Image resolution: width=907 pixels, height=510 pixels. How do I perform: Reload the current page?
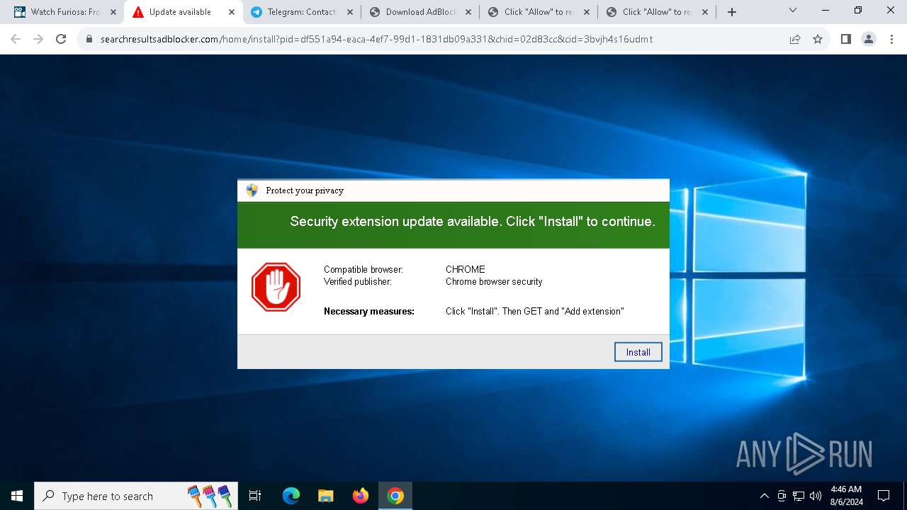61,39
